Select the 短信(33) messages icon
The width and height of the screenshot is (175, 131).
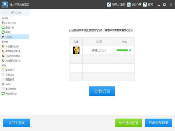3,27
